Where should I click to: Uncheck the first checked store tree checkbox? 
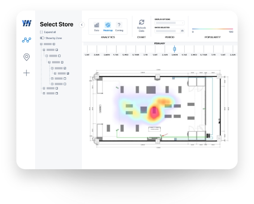[x=65, y=68]
